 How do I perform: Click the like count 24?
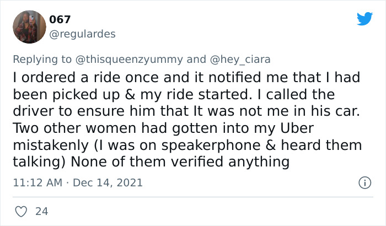pyautogui.click(x=40, y=211)
